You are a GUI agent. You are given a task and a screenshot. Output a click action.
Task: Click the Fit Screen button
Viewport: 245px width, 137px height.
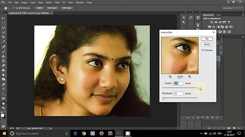[x=52, y=8]
